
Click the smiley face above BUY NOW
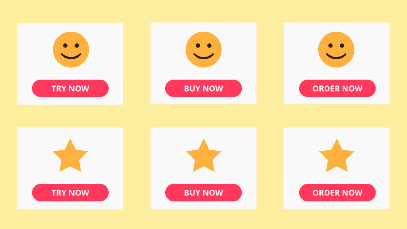[203, 50]
